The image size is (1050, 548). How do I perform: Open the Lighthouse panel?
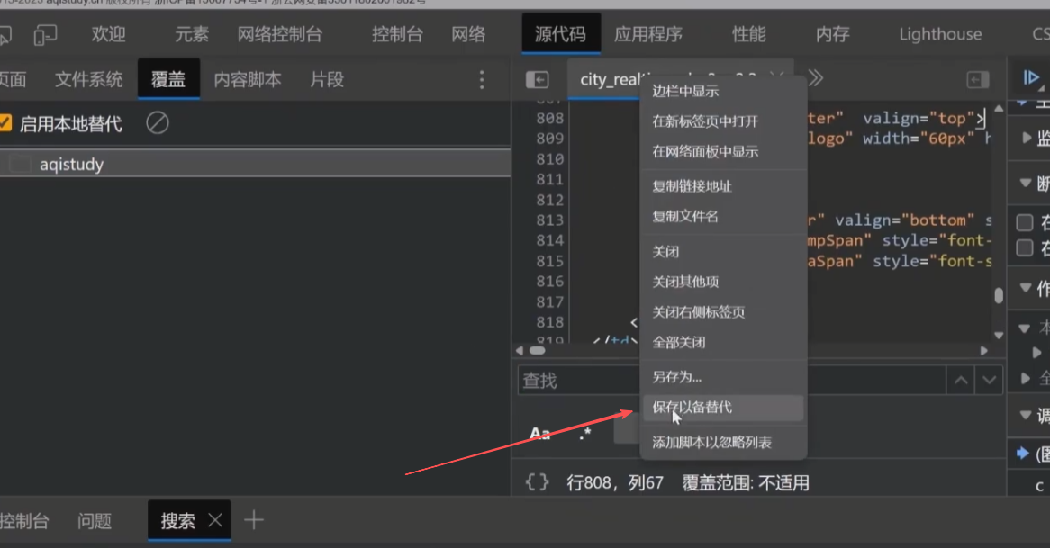click(x=940, y=34)
